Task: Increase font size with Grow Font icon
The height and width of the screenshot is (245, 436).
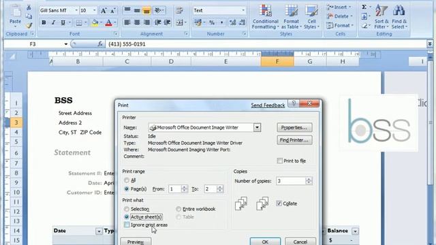Action: tap(103, 11)
